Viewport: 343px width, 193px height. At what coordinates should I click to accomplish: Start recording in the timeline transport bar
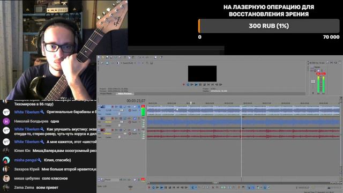coord(149,187)
